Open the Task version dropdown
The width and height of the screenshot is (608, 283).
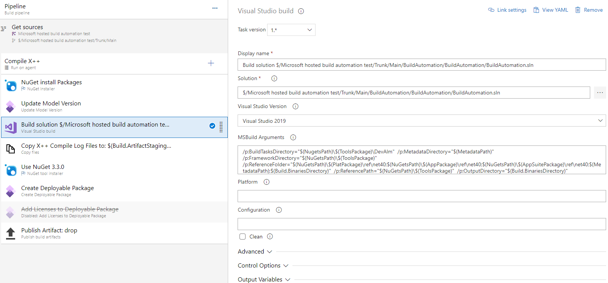tap(291, 30)
